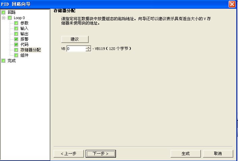This screenshot has width=238, height=161.
Task: Select the 存储器分配 tree item
Action: tap(31, 50)
